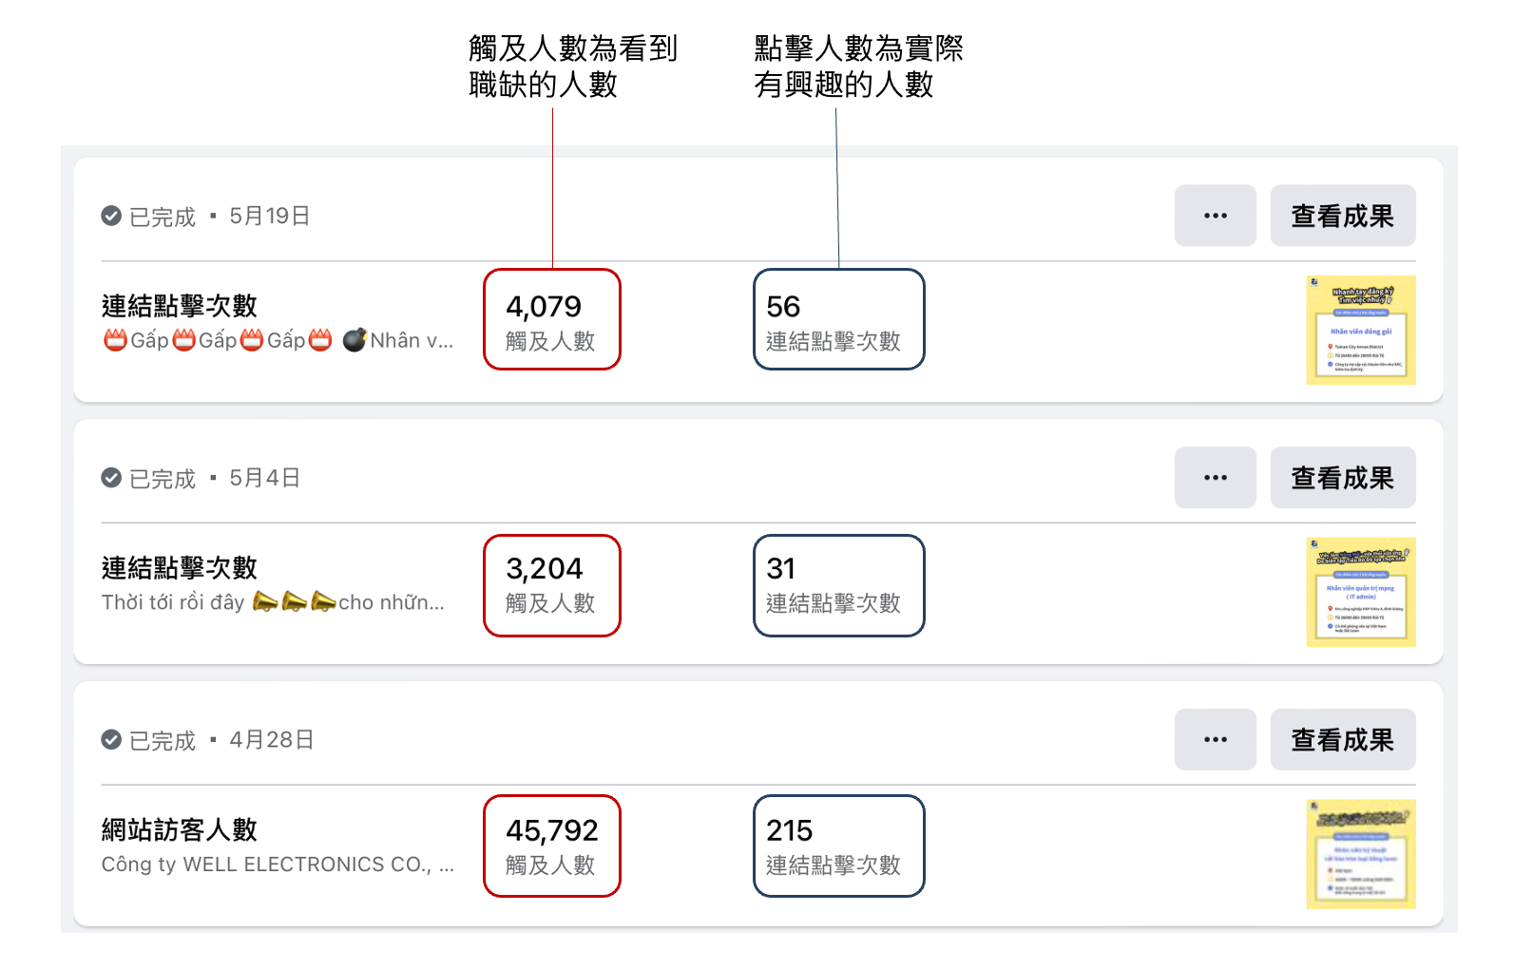
Task: Select the 45,792 觸及人數 metric box
Action: [x=551, y=845]
